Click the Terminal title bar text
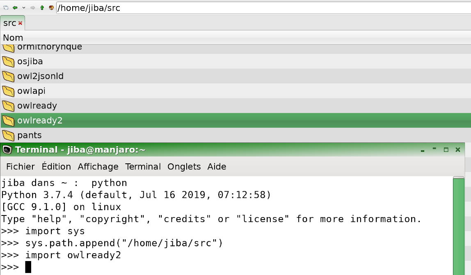471x275 pixels. tap(80, 150)
